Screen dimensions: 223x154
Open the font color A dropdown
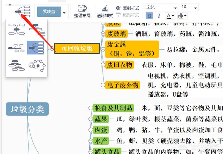tap(170, 16)
